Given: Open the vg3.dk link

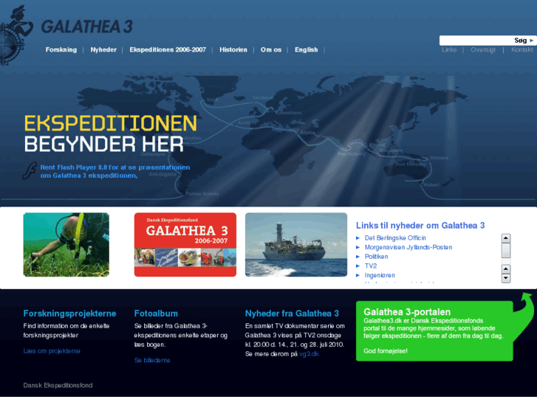Looking at the screenshot, I should [309, 354].
